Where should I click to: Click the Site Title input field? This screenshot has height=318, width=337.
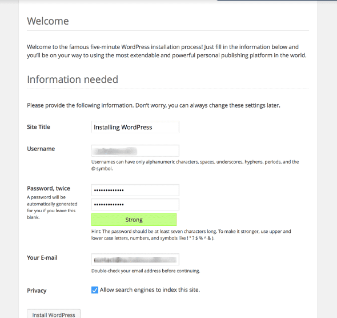click(x=135, y=127)
